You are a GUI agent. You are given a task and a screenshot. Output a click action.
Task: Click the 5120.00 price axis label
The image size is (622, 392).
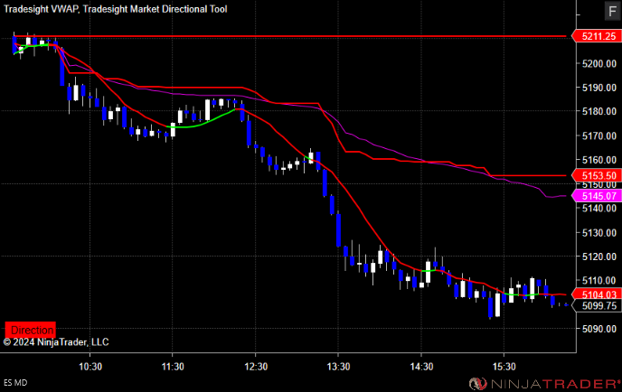(x=599, y=257)
